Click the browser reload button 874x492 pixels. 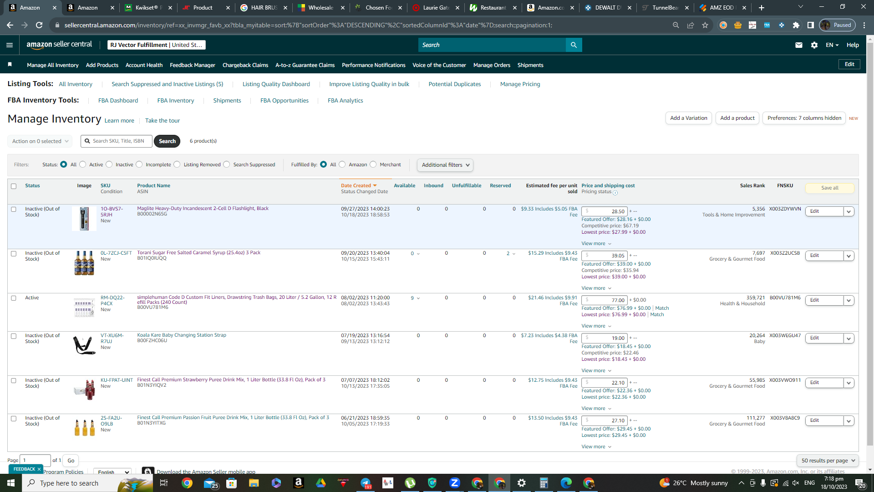tap(39, 25)
